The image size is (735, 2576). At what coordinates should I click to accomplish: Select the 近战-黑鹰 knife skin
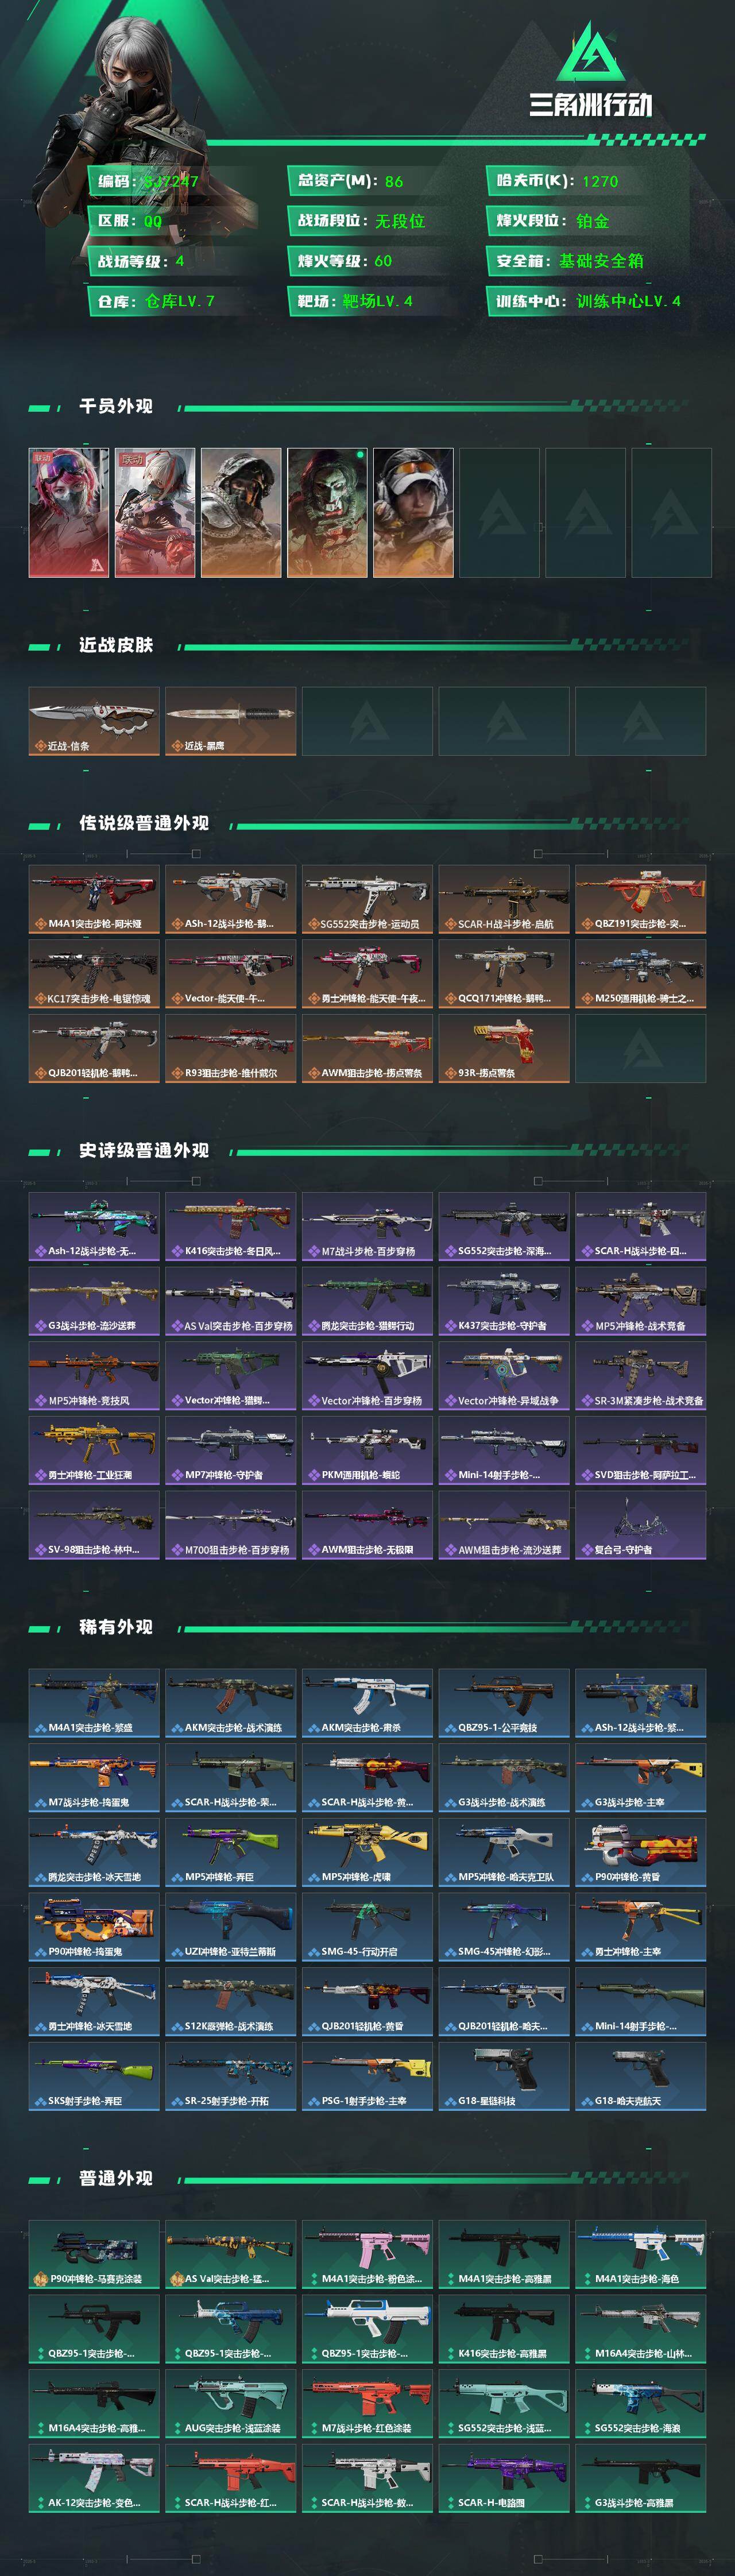(230, 721)
